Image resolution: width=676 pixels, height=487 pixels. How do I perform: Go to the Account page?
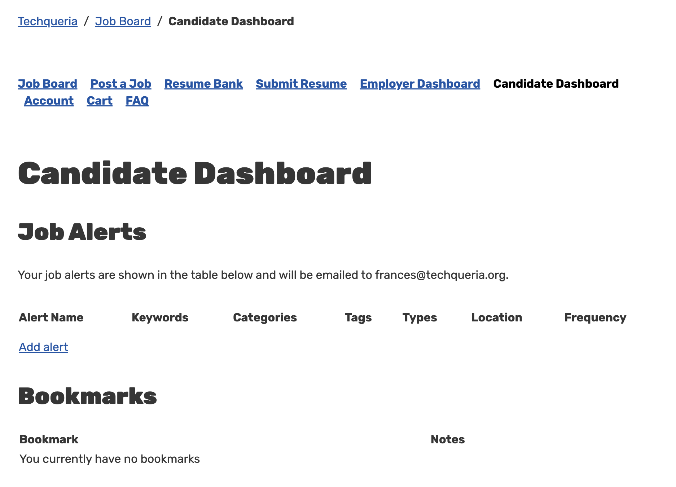[49, 101]
